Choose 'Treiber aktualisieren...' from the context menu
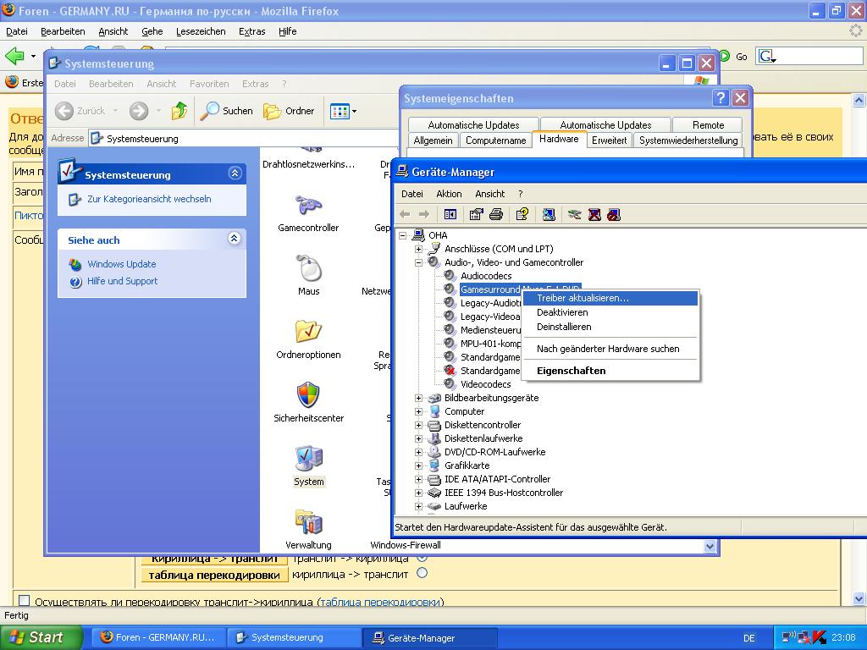Viewport: 867px width, 650px height. click(x=610, y=298)
